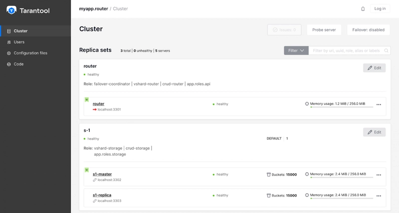Image resolution: width=399 pixels, height=213 pixels.
Task: Select Cluster in the sidebar
Action: pyautogui.click(x=20, y=31)
